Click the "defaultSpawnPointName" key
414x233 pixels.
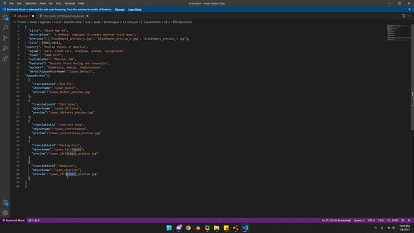(48, 71)
